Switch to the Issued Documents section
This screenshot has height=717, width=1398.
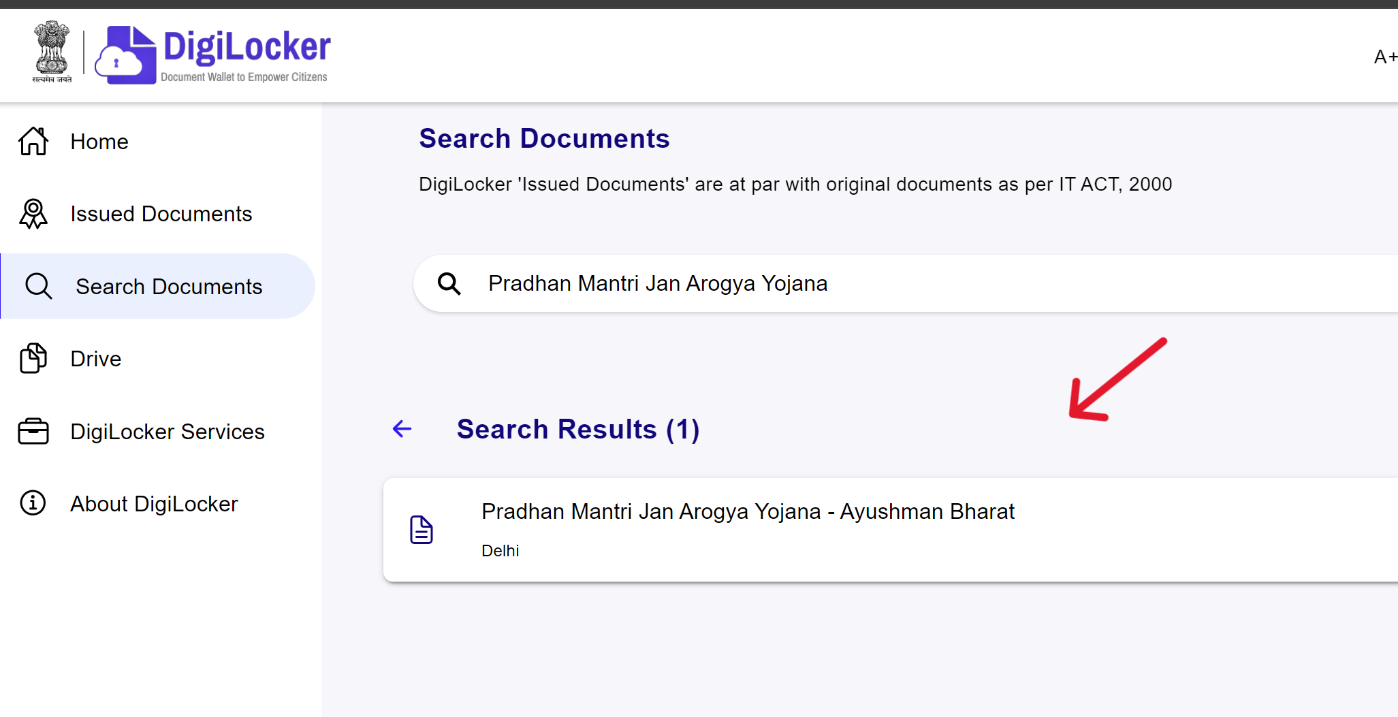pos(161,213)
